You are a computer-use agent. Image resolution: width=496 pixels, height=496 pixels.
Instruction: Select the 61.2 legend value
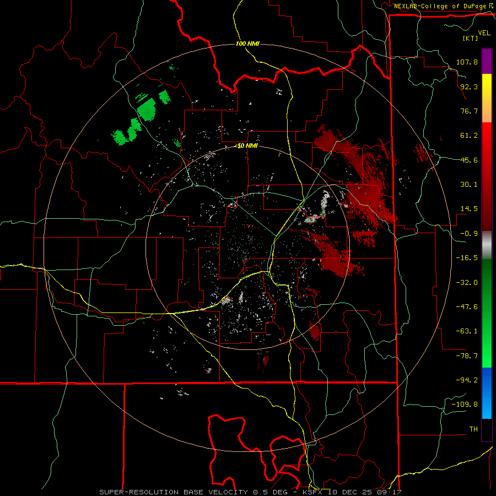tap(469, 136)
